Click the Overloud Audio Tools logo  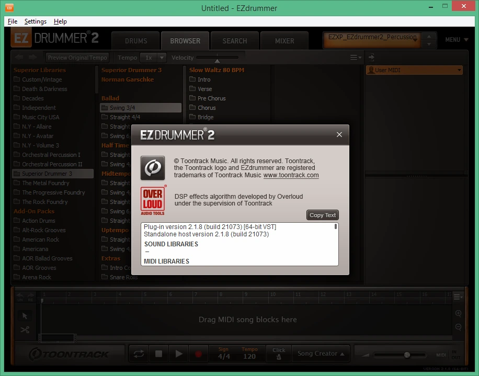click(x=153, y=200)
